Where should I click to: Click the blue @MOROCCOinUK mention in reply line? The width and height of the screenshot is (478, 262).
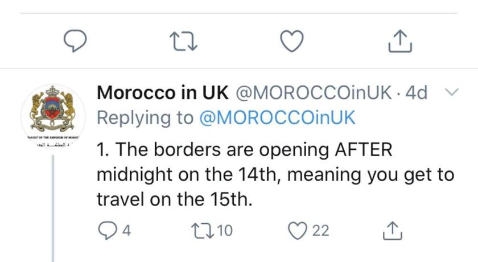pos(277,117)
